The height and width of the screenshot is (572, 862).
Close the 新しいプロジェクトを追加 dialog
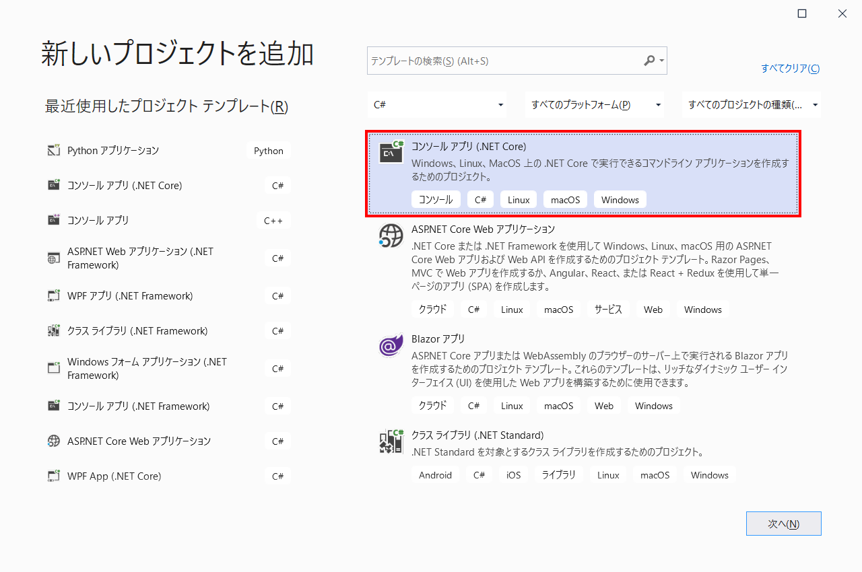[842, 13]
